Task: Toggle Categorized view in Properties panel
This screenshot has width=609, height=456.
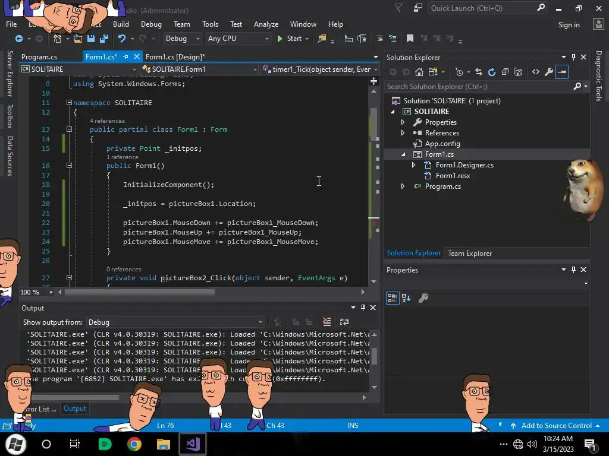Action: (x=393, y=298)
